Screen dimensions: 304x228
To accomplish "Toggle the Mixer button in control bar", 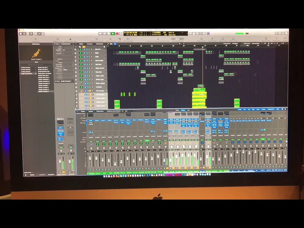I will pyautogui.click(x=39, y=34).
